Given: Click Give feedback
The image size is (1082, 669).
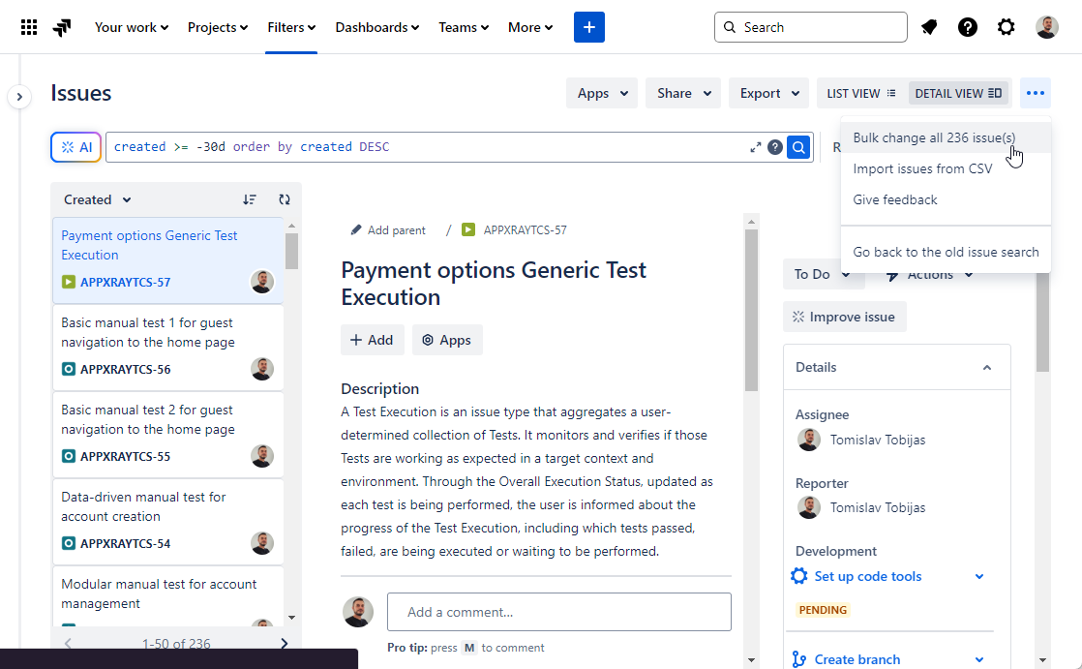Looking at the screenshot, I should click(x=894, y=199).
